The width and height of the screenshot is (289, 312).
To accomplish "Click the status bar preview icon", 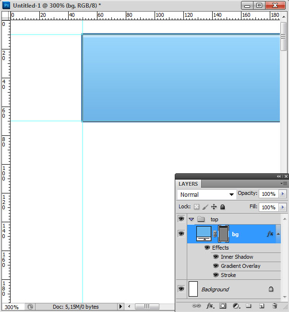I will click(x=30, y=307).
